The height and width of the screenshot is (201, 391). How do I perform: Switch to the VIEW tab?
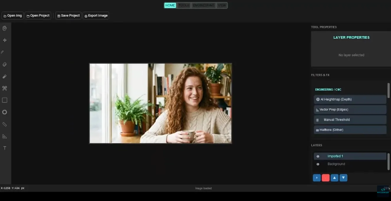coord(222,5)
